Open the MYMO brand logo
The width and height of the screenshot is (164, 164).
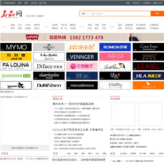point(16,47)
